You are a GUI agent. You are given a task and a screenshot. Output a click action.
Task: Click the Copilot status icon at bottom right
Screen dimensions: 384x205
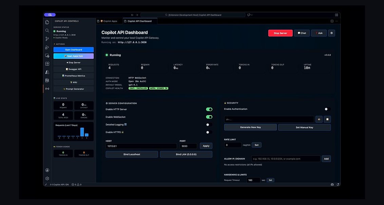[332, 185]
